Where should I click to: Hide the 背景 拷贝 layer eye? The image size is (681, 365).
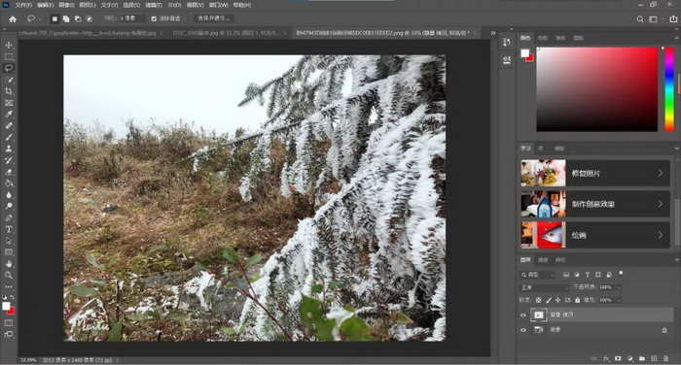523,315
